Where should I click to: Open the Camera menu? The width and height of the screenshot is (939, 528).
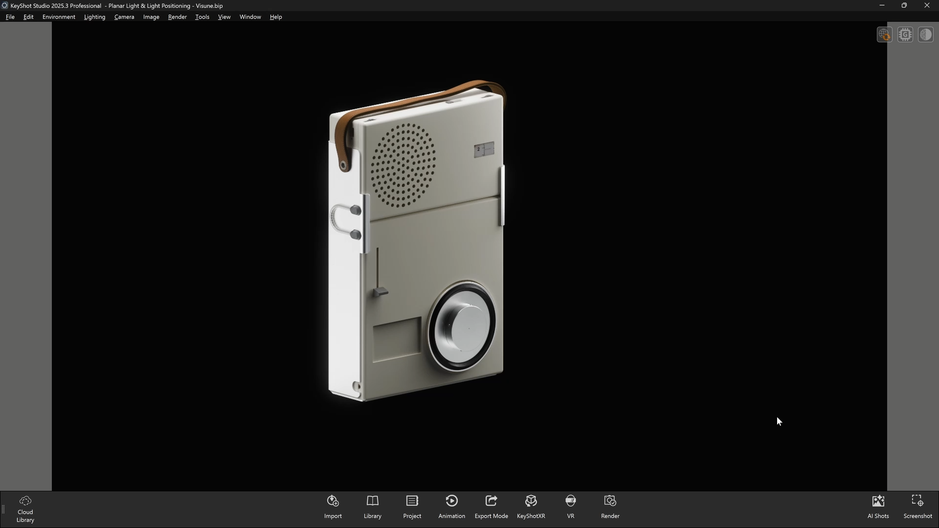(124, 17)
